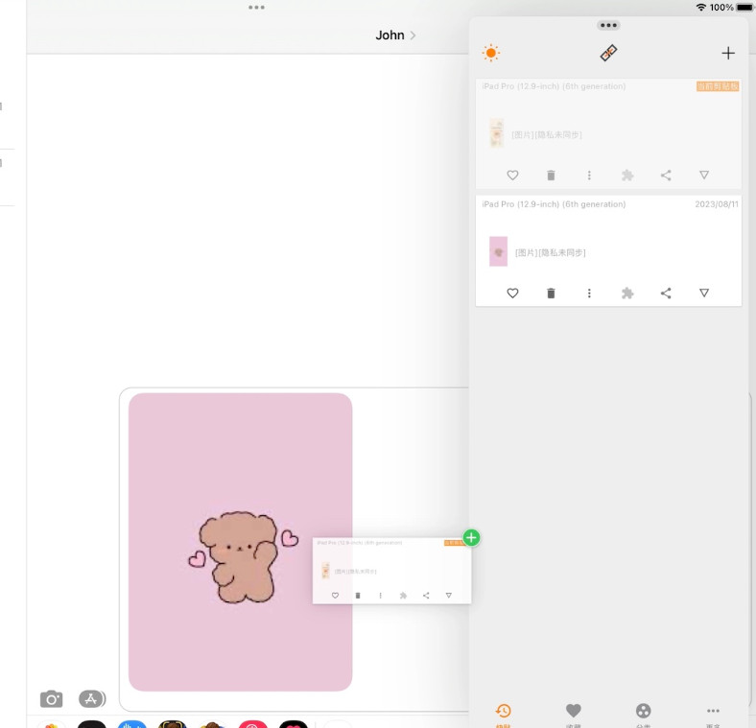
Task: Tap the Wi-Fi status icon
Action: (x=701, y=8)
